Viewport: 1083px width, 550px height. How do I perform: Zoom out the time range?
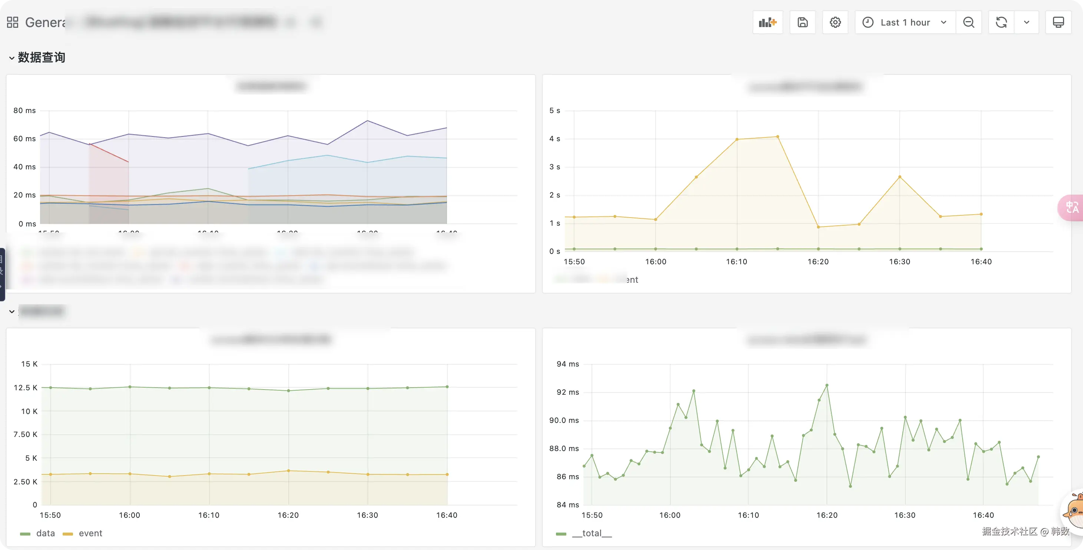pyautogui.click(x=968, y=22)
